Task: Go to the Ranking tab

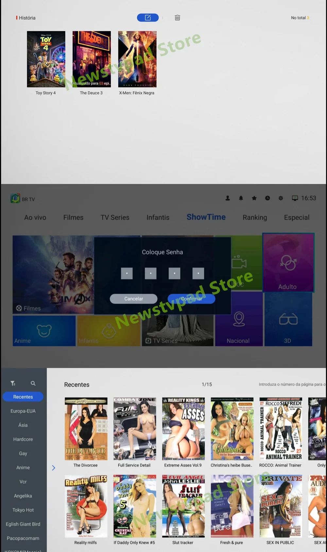Action: click(x=255, y=217)
